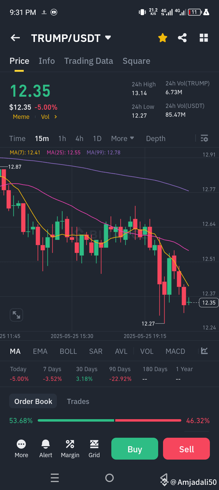
Task: Open the TRUMP/USDT pair selector dropdown
Action: click(x=71, y=38)
